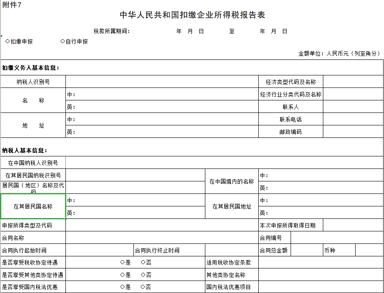
Task: Click the empty cell beside 合同名称
Action: point(161,238)
